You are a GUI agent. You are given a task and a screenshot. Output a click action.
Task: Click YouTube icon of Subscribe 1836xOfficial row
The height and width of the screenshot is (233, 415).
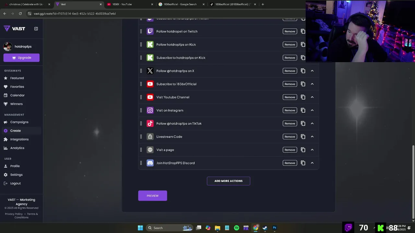[x=150, y=84]
